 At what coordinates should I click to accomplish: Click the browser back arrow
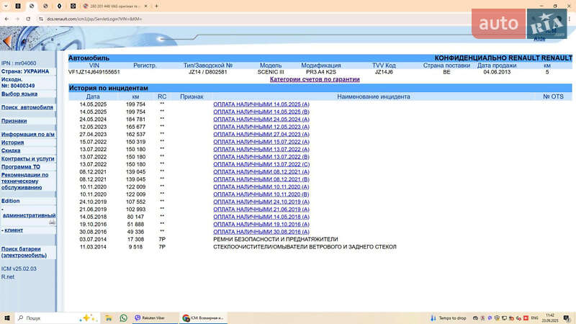pos(6,18)
